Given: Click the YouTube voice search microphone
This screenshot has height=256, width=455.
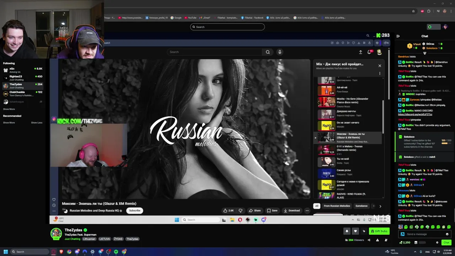Looking at the screenshot, I should point(280,52).
